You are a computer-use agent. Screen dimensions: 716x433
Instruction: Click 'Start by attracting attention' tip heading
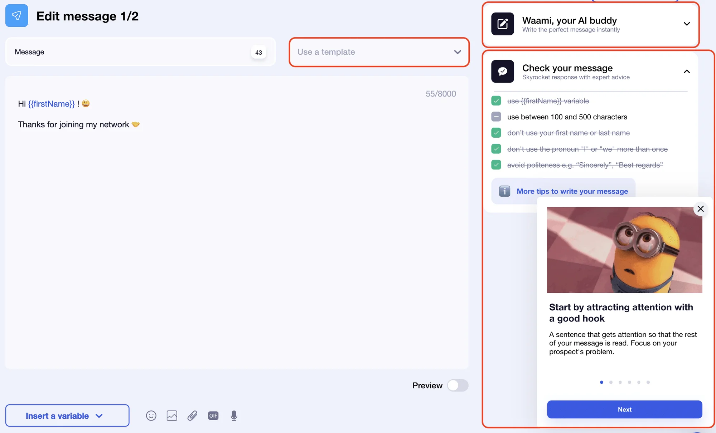621,313
